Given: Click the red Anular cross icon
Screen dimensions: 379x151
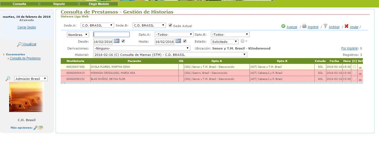Looking at the screenshot, I should click(347, 26).
